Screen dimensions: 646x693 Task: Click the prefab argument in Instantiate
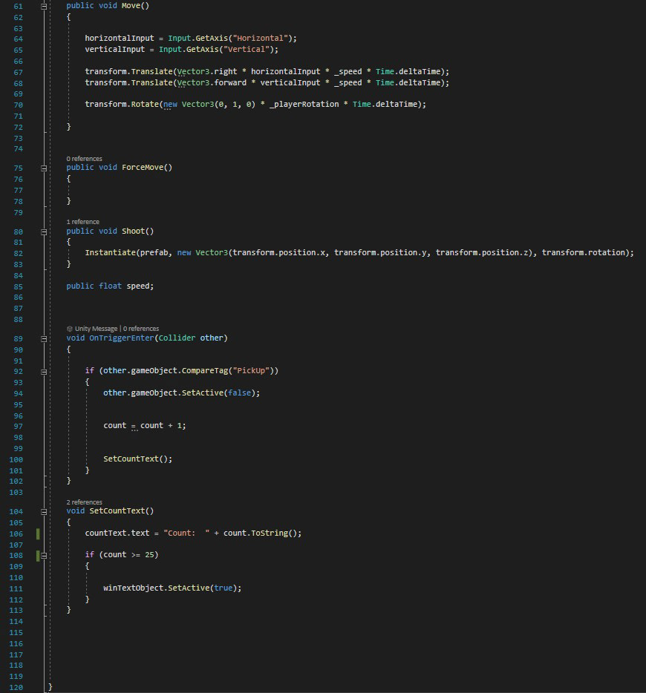[154, 253]
